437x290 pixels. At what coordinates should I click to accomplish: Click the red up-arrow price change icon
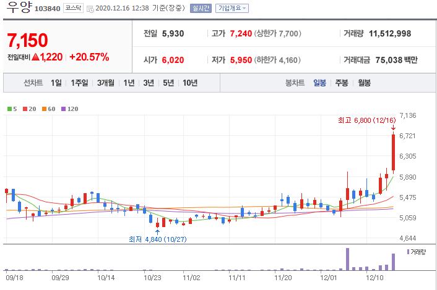(x=35, y=57)
